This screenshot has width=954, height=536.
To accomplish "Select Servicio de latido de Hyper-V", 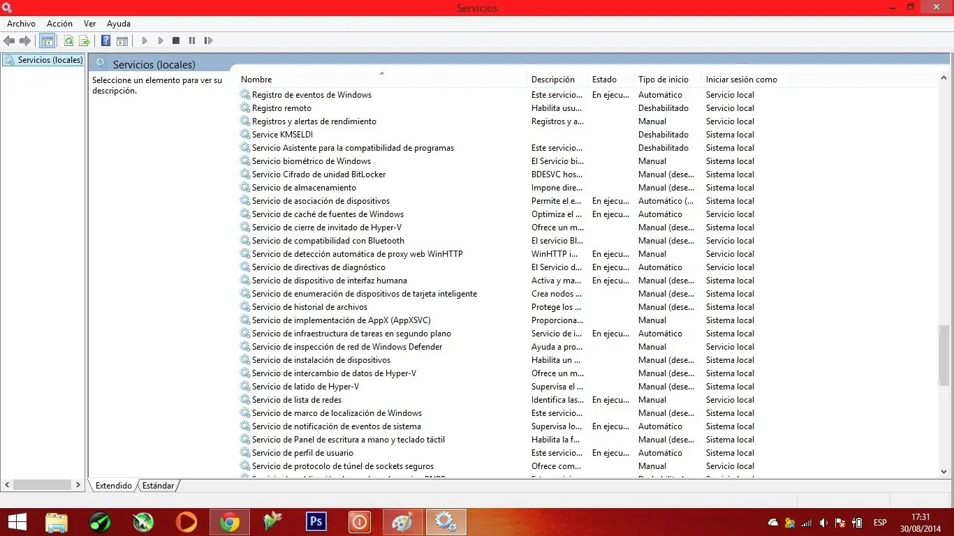I will tap(305, 387).
